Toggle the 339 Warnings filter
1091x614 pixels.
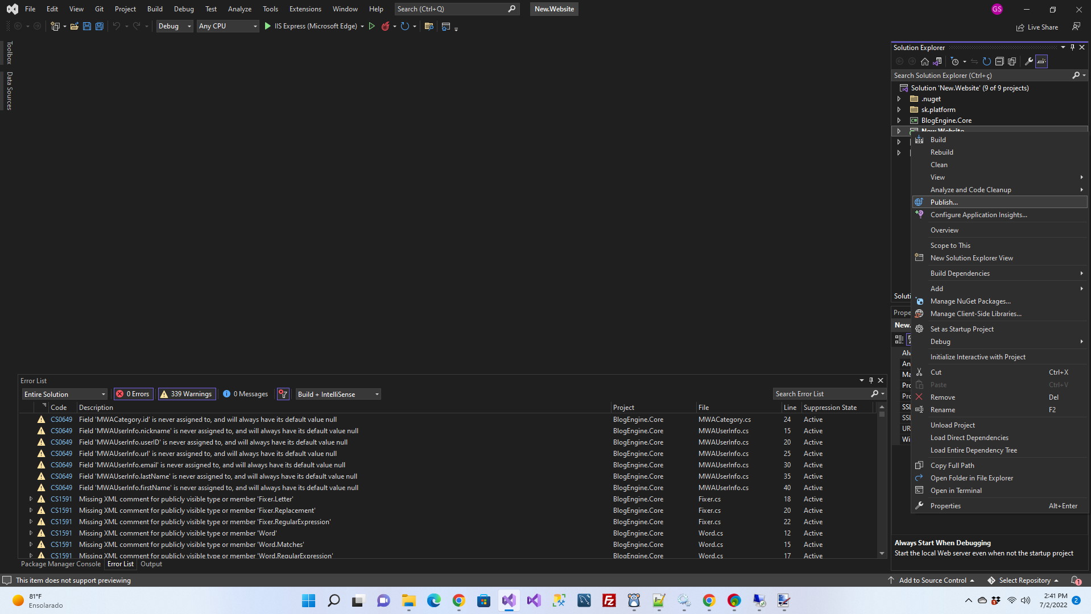186,394
